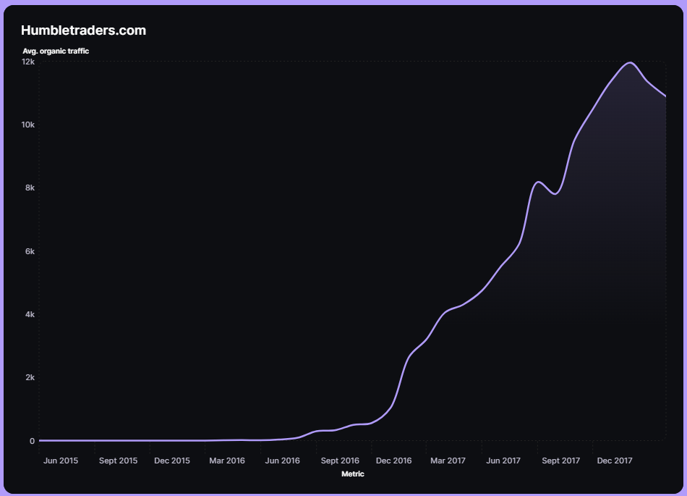Click the Dec 2016 x-axis label
Screen dimensions: 687x496
pos(394,461)
